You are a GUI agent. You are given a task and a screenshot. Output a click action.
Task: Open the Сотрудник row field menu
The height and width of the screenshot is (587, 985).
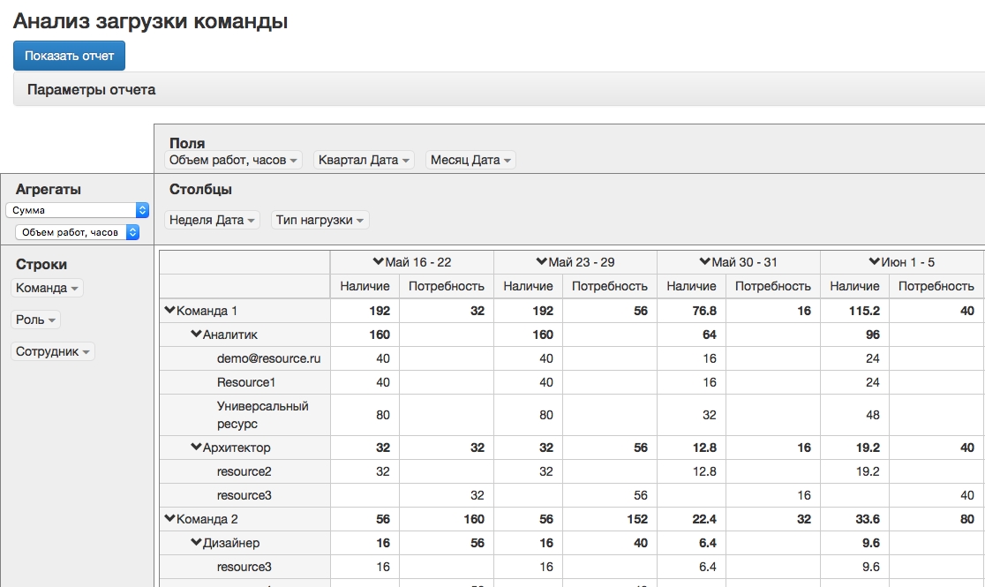[x=53, y=351]
